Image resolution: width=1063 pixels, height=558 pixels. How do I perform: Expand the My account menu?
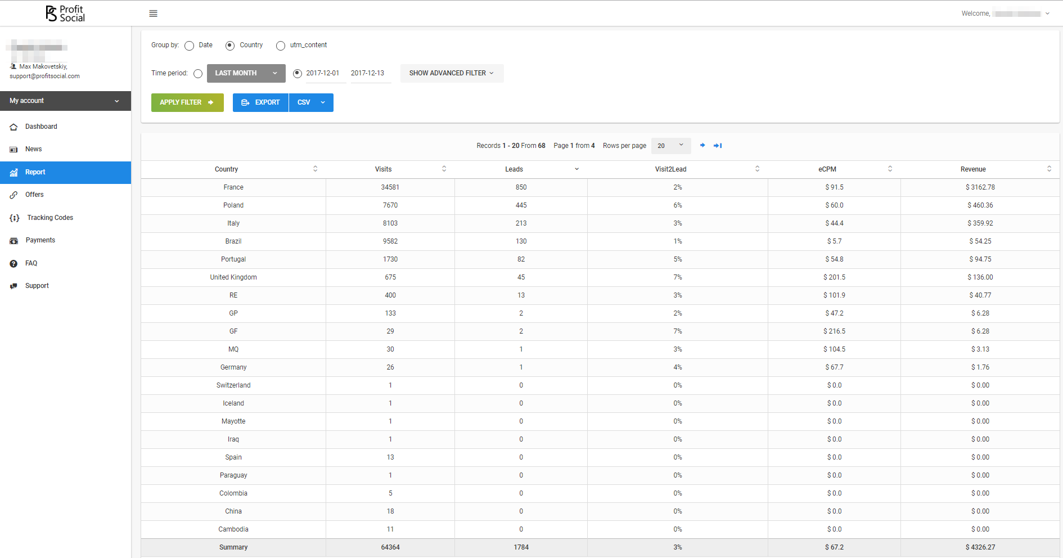(x=65, y=101)
